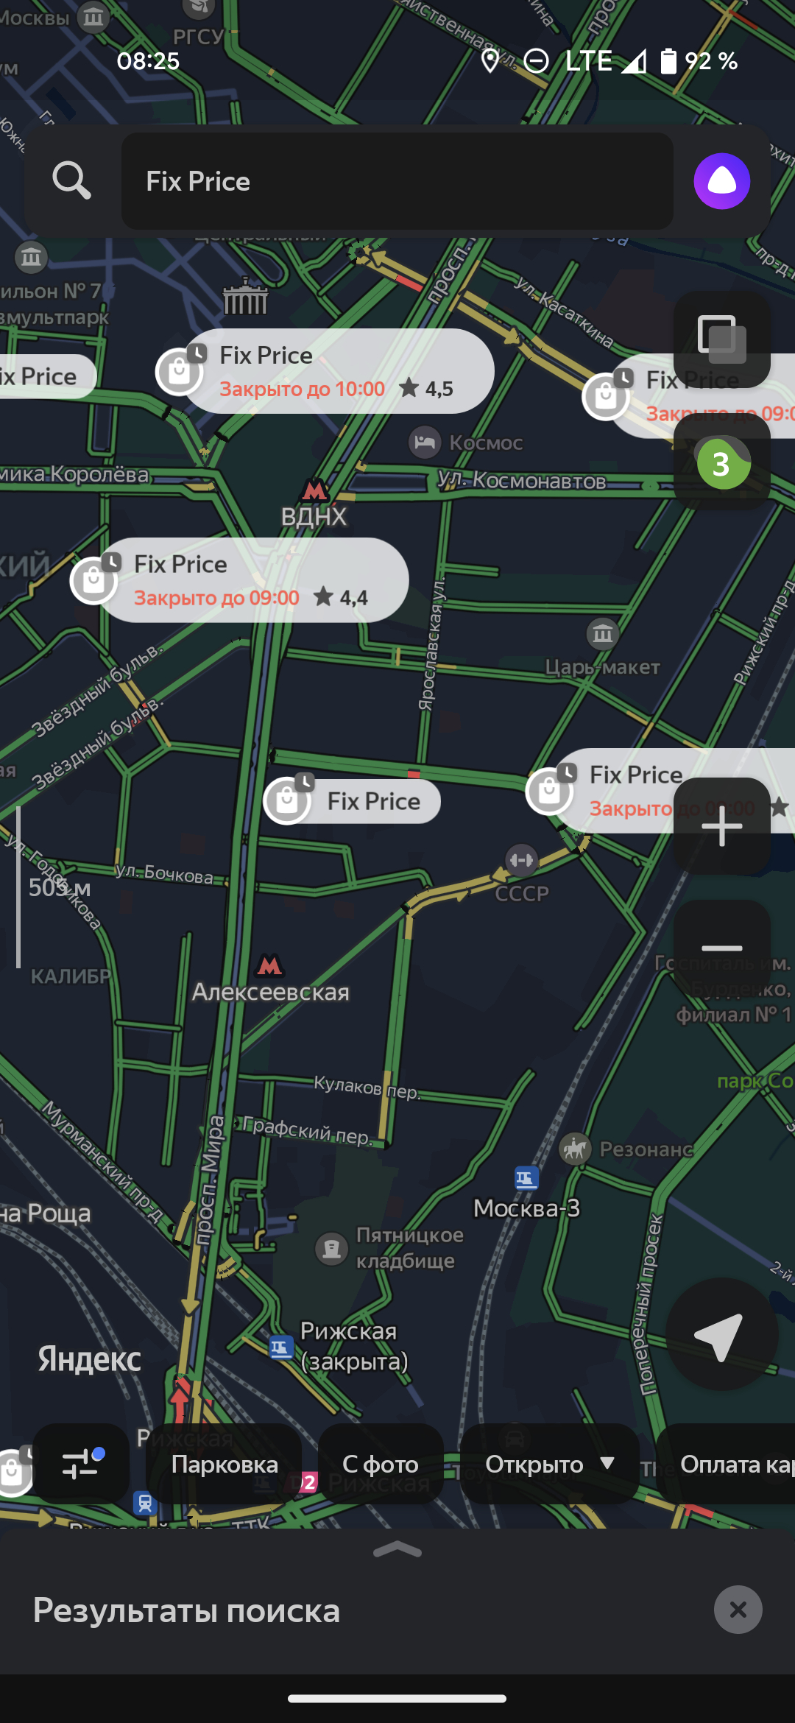Select Fix Price rated 4,5 on map
Screen dimensions: 795x1723
[325, 371]
